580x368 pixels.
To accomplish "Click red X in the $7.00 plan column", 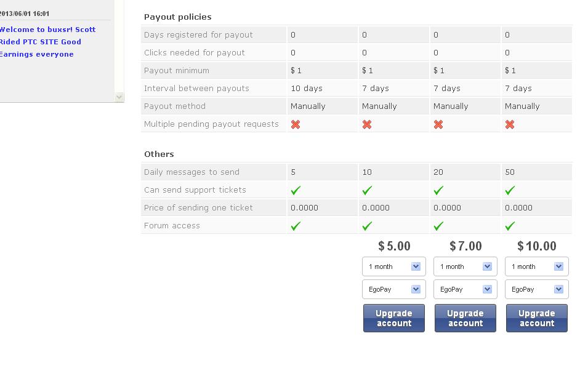I will [x=438, y=124].
